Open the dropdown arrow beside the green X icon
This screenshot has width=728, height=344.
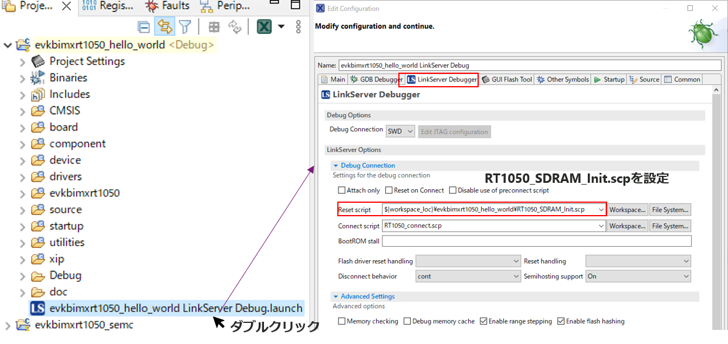(281, 27)
